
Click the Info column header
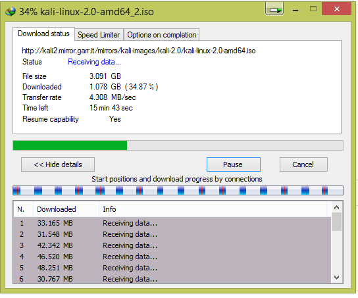213,209
